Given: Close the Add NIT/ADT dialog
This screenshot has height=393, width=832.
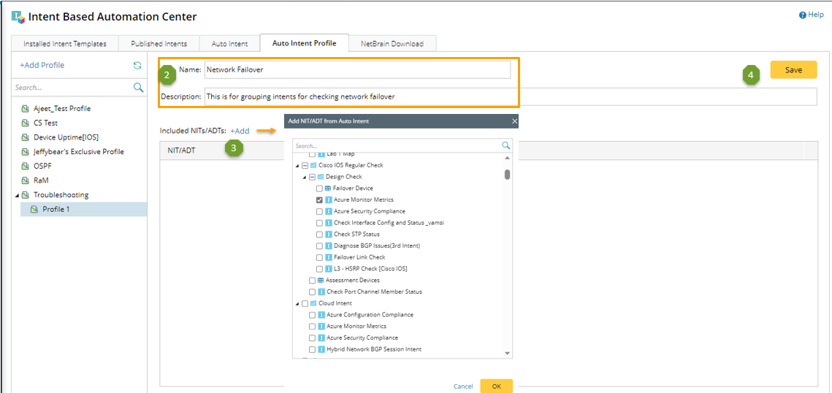Looking at the screenshot, I should click(514, 121).
